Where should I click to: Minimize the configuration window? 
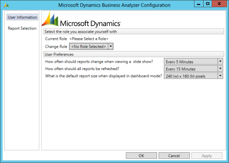pyautogui.click(x=199, y=4)
